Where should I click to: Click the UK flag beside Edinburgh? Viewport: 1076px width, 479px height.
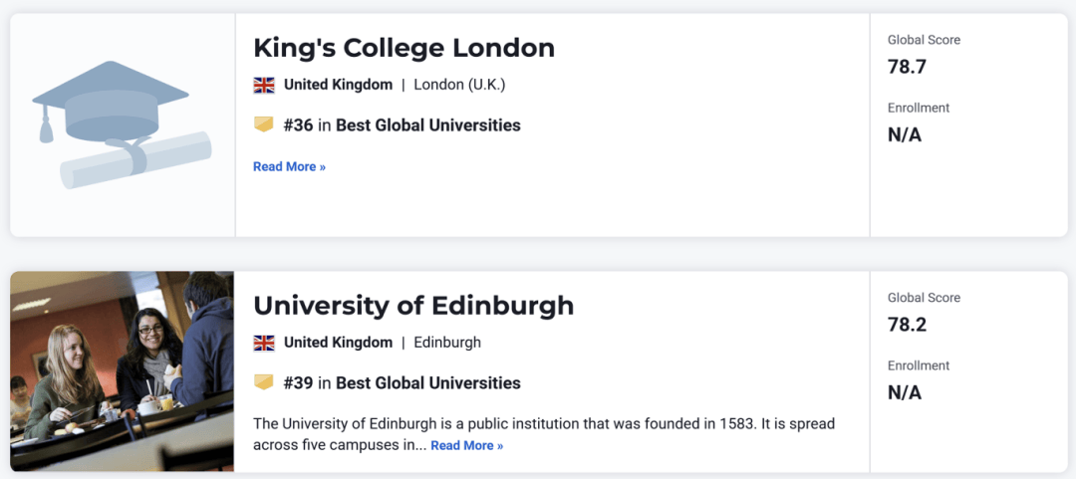[263, 343]
